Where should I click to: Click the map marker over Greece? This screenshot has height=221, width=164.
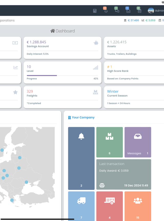(x=12, y=200)
